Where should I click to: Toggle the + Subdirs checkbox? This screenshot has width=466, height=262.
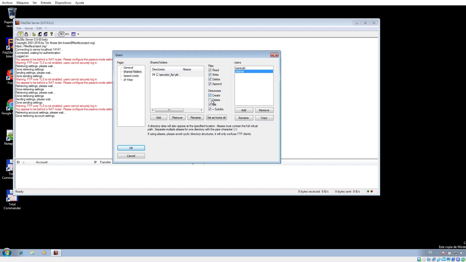coord(210,109)
